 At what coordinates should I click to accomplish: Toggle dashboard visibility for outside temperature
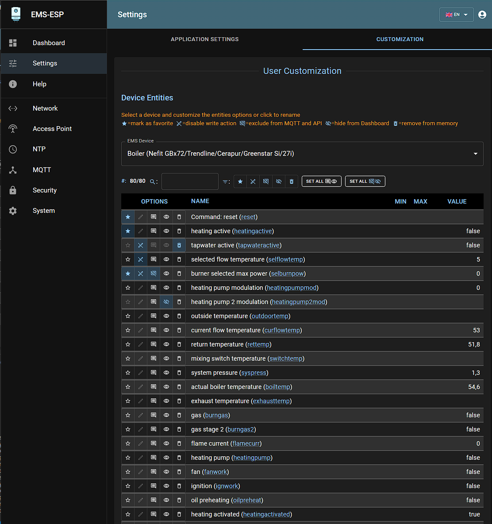point(166,316)
